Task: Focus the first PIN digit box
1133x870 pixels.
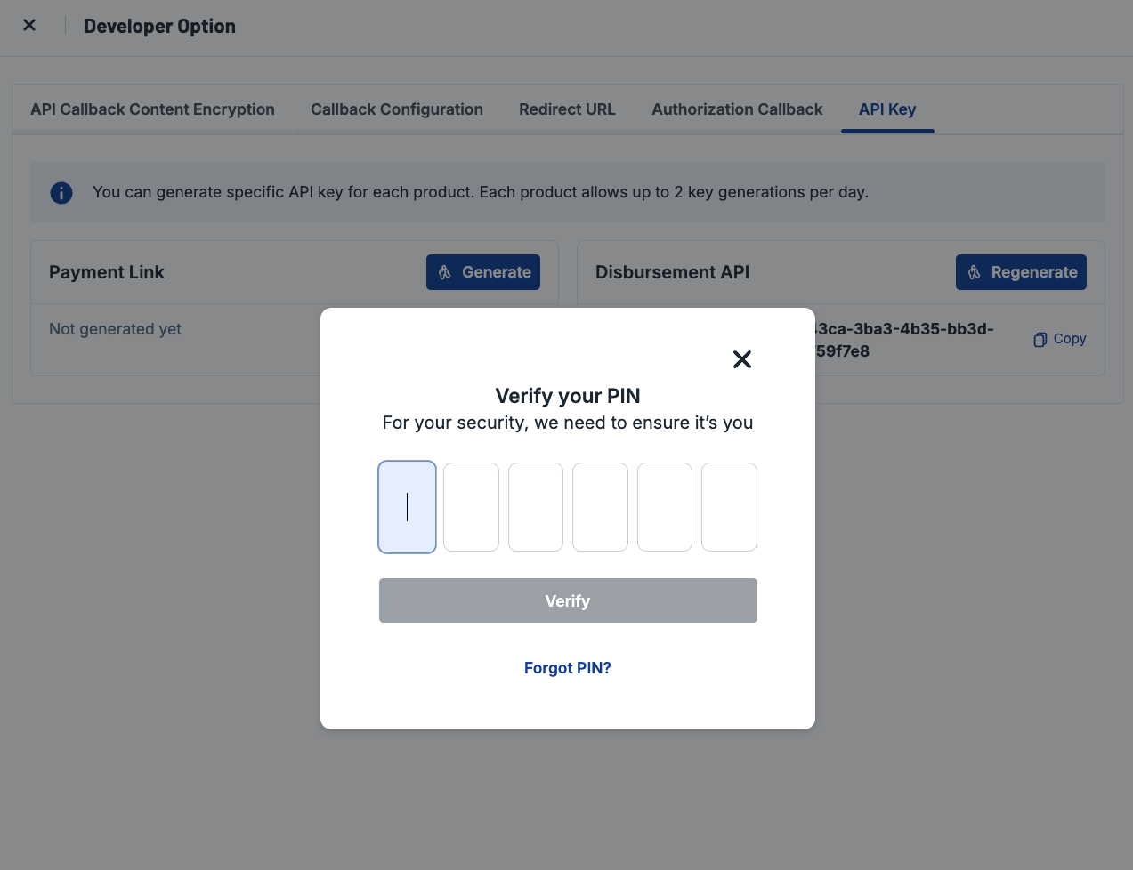Action: [x=408, y=507]
